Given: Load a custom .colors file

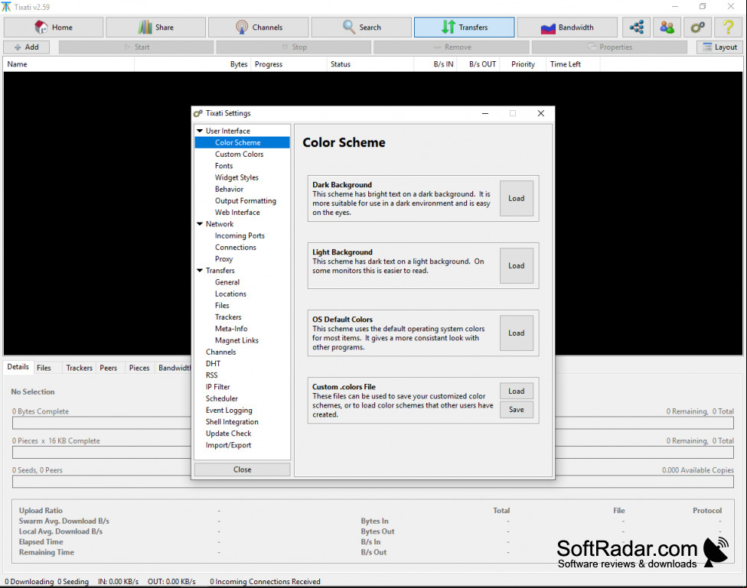Looking at the screenshot, I should click(516, 391).
